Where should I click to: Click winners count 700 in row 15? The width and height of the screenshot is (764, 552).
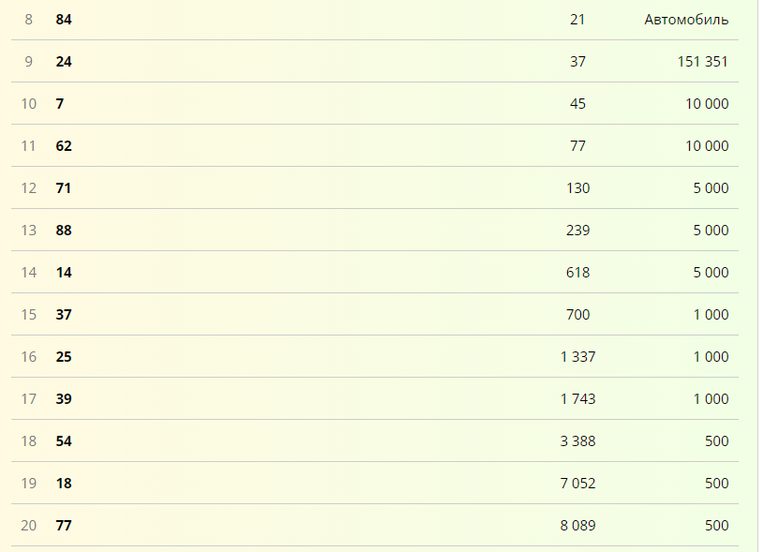(x=578, y=315)
